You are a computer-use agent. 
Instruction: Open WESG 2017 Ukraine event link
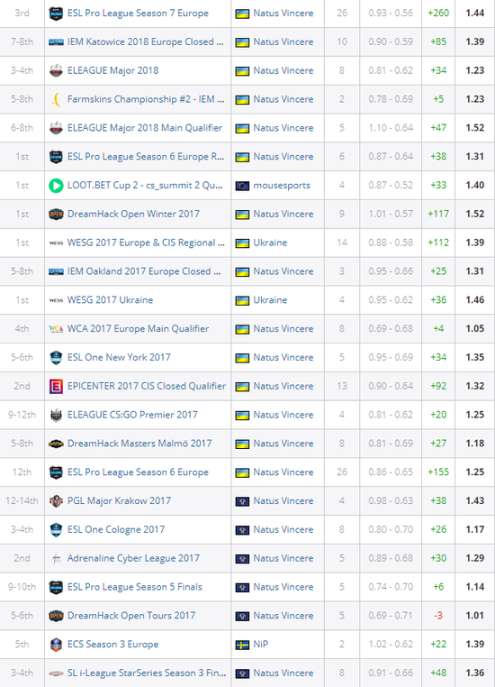[x=110, y=300]
